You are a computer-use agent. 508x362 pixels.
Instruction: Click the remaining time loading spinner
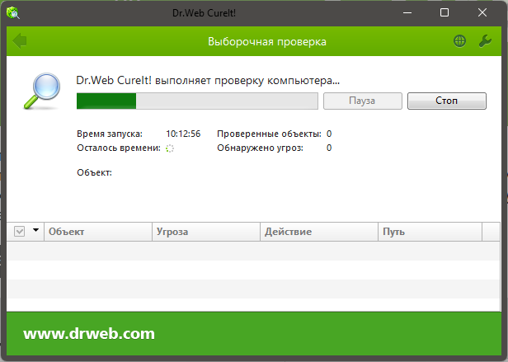tap(170, 148)
